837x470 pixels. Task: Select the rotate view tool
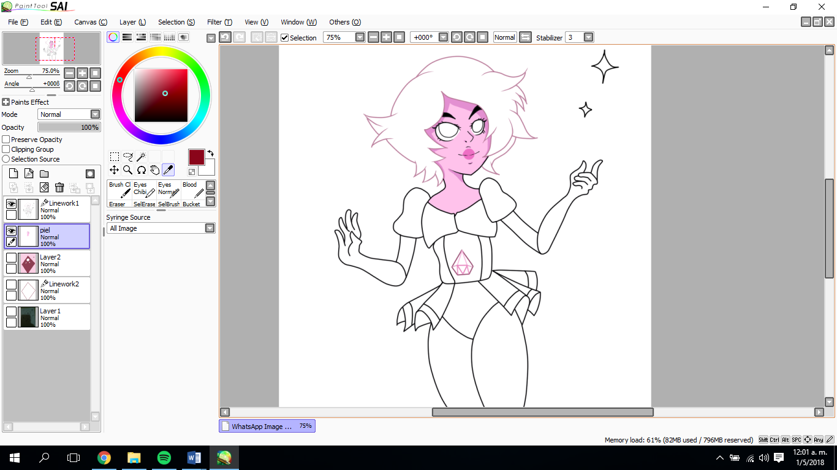(x=141, y=170)
